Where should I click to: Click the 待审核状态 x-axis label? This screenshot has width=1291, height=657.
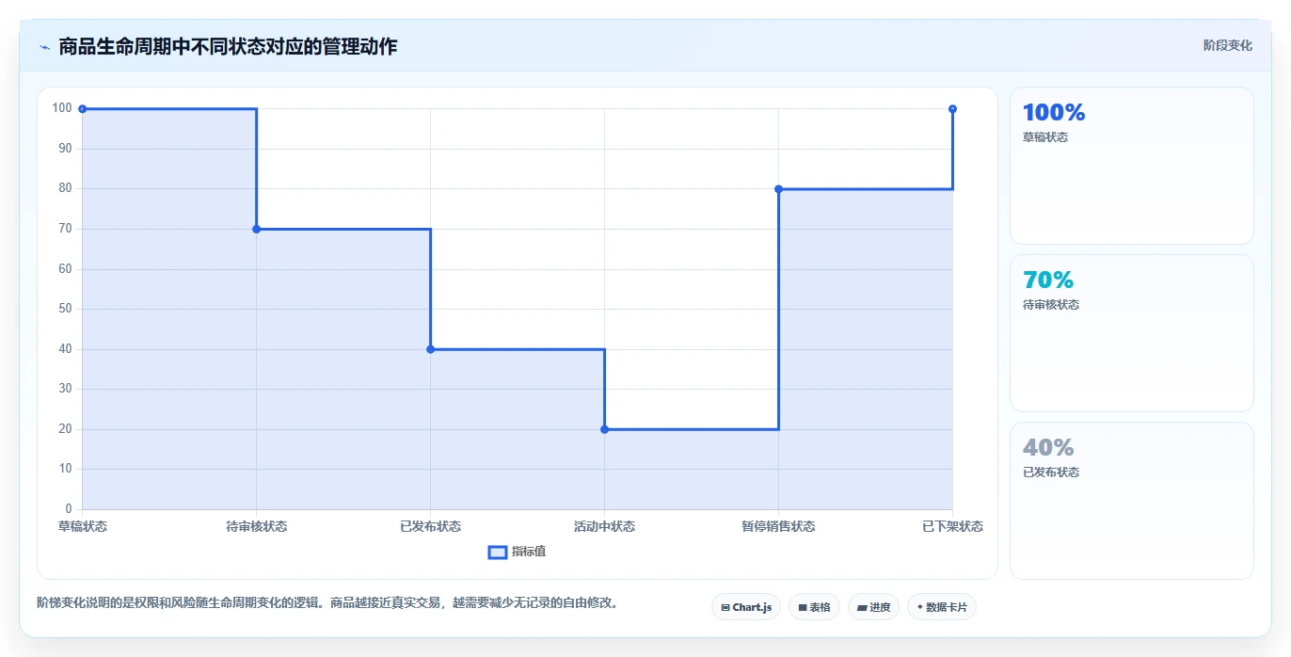click(x=256, y=526)
